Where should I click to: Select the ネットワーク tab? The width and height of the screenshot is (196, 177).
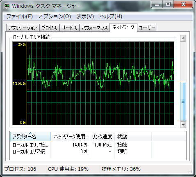(123, 27)
